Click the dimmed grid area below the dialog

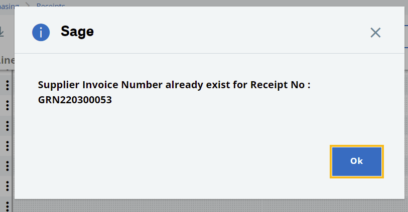(x=208, y=205)
